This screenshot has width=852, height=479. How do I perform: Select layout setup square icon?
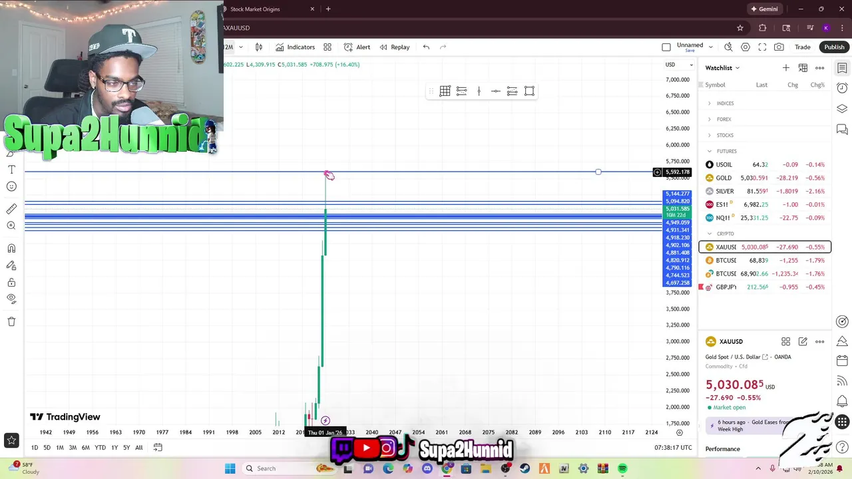(x=666, y=47)
